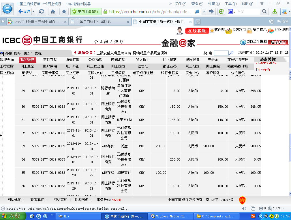Click the Windows 开始 start button

(x=11, y=216)
